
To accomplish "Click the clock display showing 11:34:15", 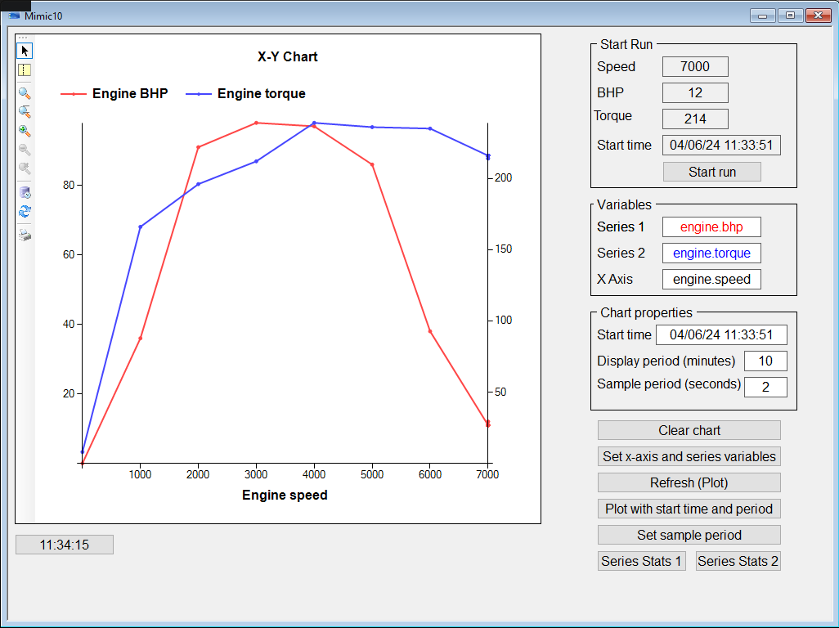I will point(64,544).
